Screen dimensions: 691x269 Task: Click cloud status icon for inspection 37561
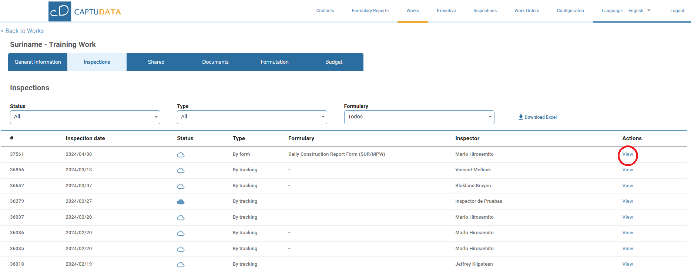click(181, 155)
